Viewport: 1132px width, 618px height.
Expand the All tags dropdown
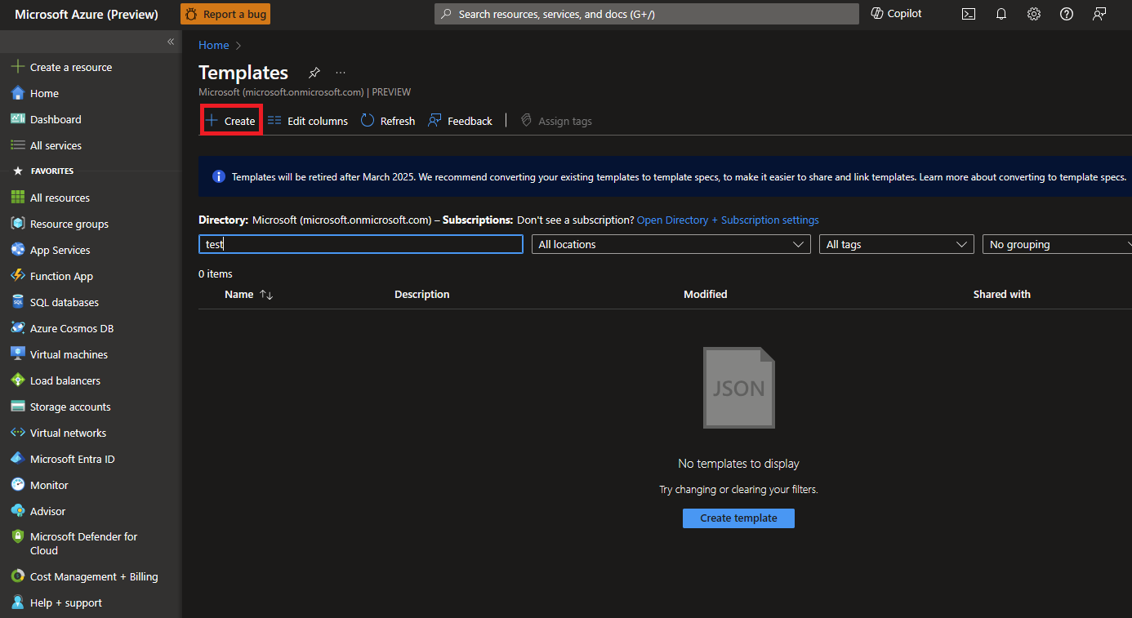(x=897, y=244)
